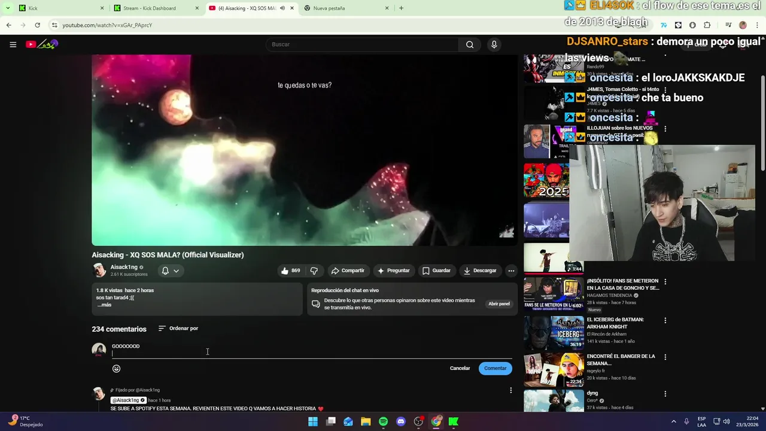Dislike the video with thumbs down

(x=314, y=271)
